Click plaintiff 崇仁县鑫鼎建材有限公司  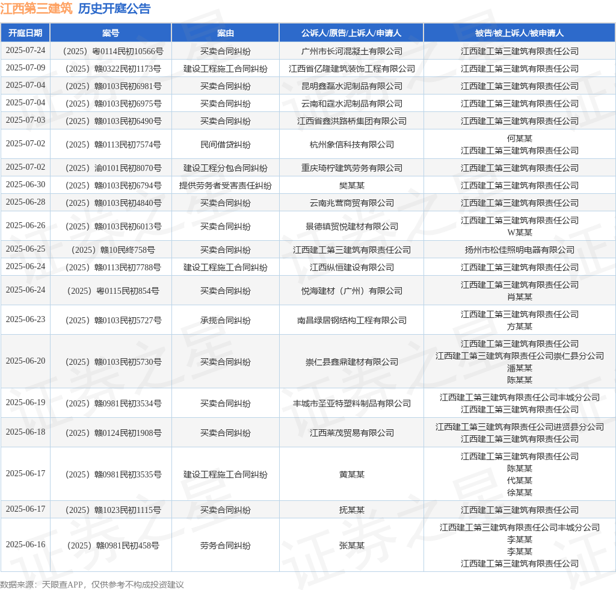[x=351, y=362]
